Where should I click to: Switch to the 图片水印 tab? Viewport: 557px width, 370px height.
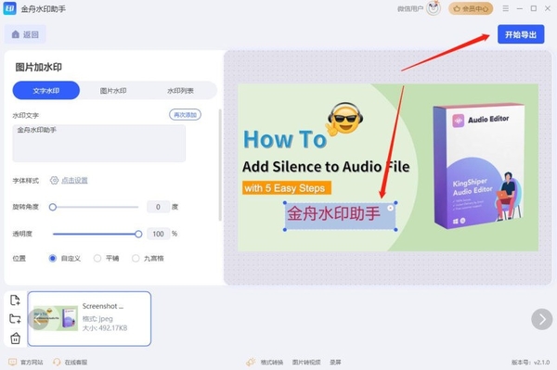[113, 91]
